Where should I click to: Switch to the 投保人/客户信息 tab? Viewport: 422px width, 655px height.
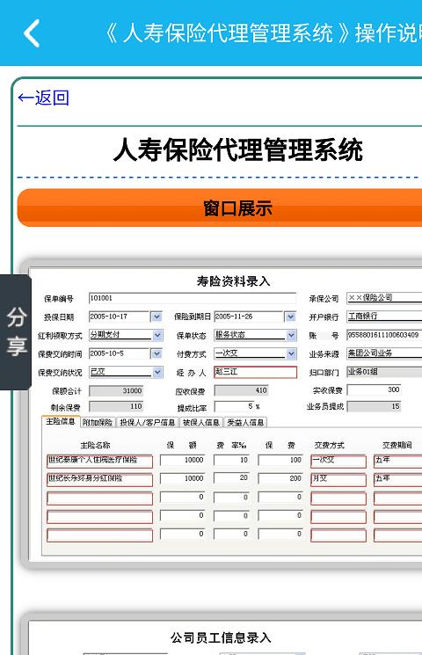coord(148,422)
